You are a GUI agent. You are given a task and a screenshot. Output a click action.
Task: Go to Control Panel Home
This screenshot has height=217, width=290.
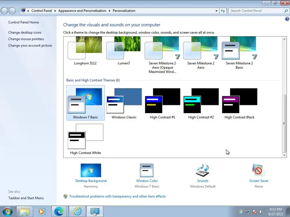point(24,22)
